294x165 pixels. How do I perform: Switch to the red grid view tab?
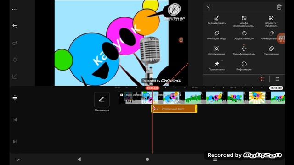(261, 79)
